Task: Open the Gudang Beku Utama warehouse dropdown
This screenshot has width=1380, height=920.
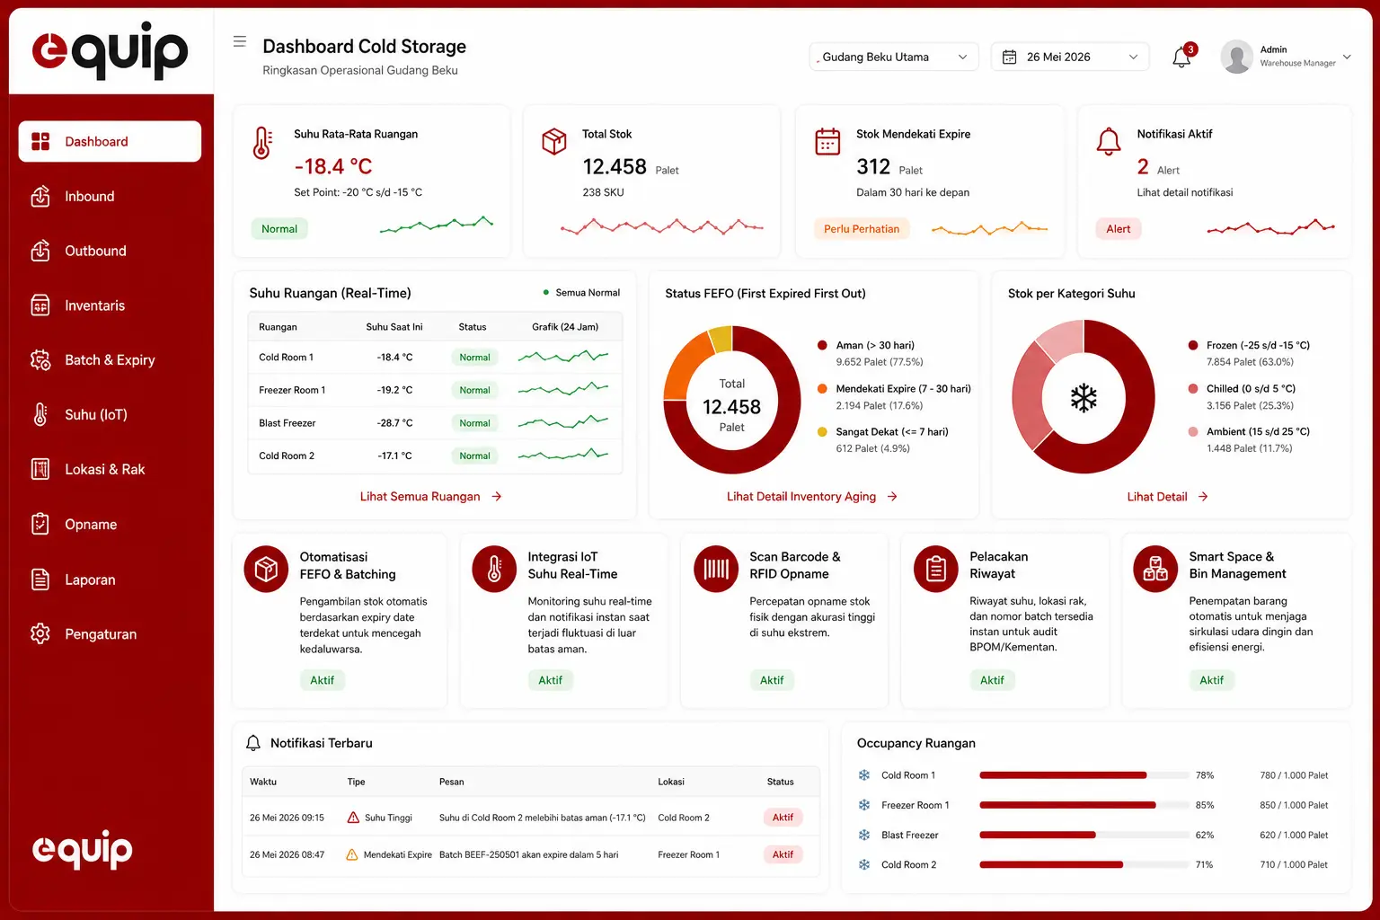Action: [894, 57]
